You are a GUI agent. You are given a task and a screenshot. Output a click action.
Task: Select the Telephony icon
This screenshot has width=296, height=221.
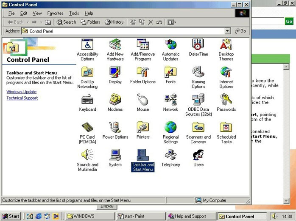(x=170, y=155)
